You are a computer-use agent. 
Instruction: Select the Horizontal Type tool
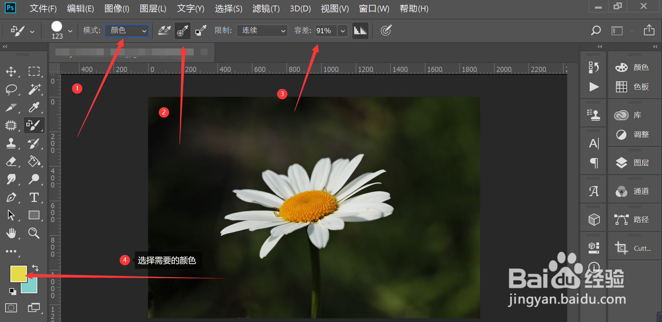pyautogui.click(x=34, y=197)
